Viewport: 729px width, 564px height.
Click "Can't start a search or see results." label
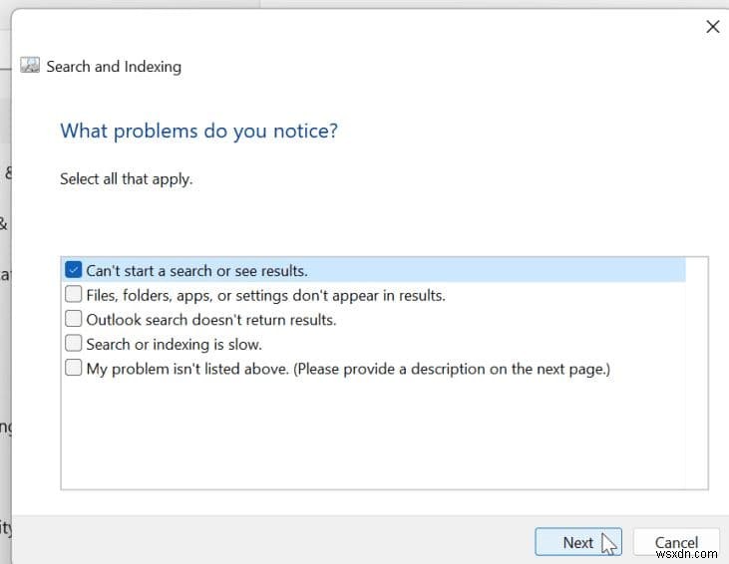tap(197, 271)
